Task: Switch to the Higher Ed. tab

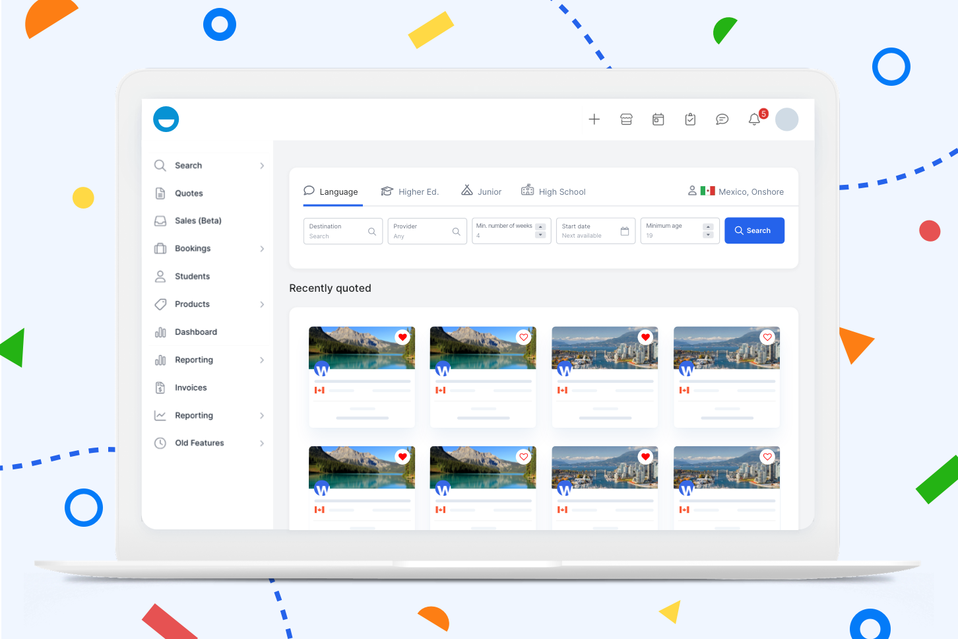Action: coord(410,191)
